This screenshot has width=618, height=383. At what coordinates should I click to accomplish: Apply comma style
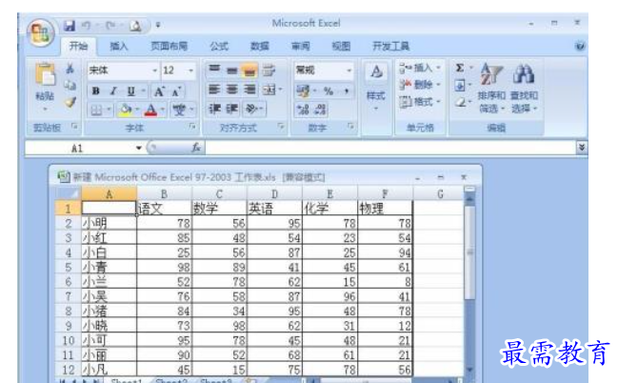point(346,91)
